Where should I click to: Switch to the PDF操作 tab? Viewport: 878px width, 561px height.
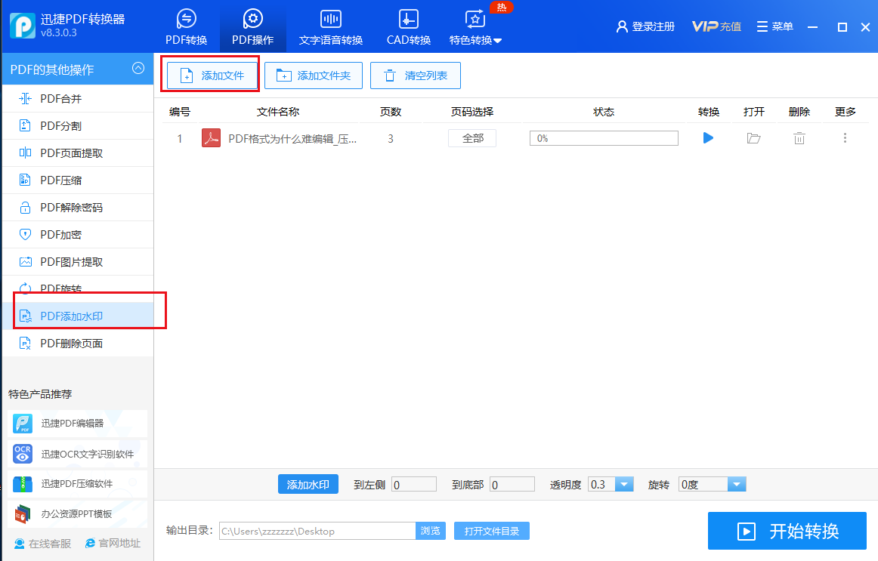click(252, 27)
